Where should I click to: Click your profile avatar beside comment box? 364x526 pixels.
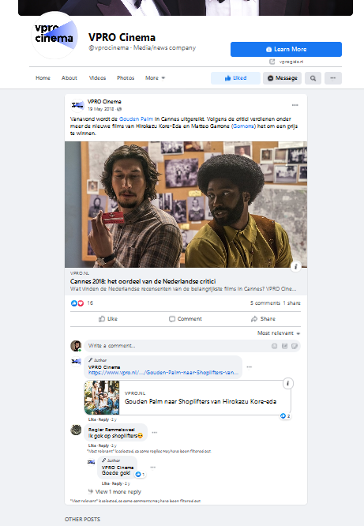click(x=76, y=346)
